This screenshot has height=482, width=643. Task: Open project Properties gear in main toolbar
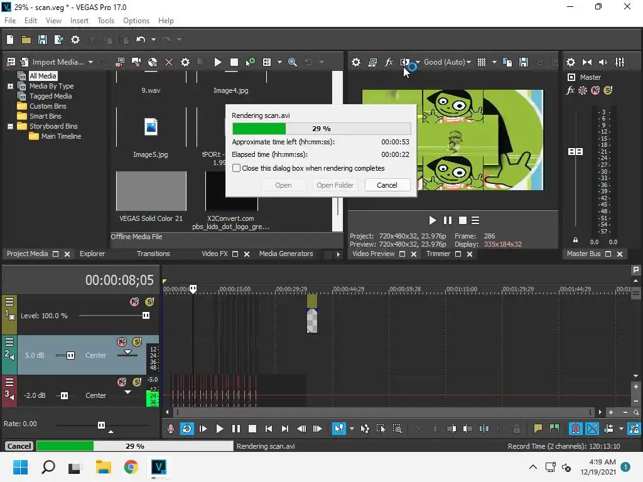coord(75,40)
